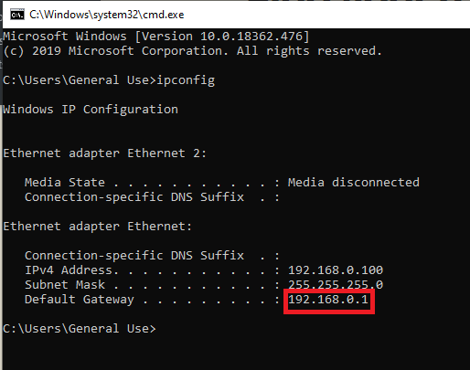Click the 'Microsoft Windows [Version 10.0.18362.476]' line
Viewport: 470px width, 370px height.
[x=156, y=37]
